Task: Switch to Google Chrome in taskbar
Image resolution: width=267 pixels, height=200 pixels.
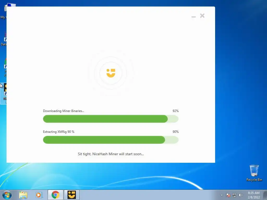Action: pyautogui.click(x=56, y=195)
